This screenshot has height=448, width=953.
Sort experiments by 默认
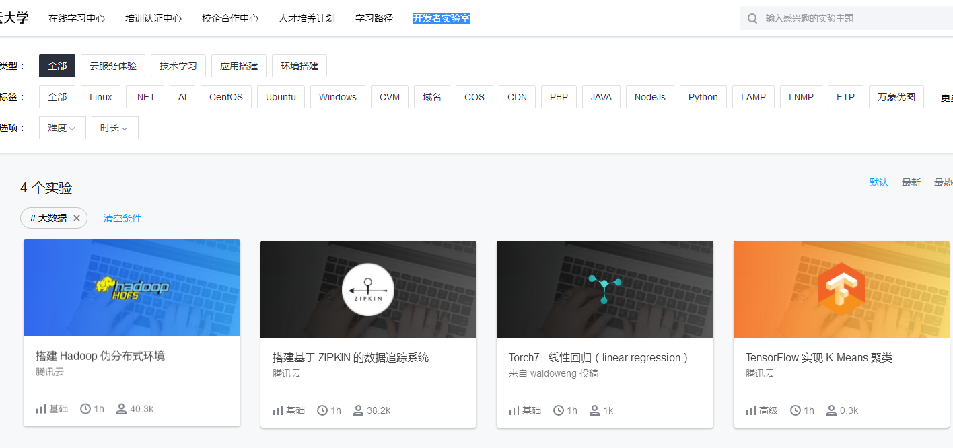click(879, 182)
